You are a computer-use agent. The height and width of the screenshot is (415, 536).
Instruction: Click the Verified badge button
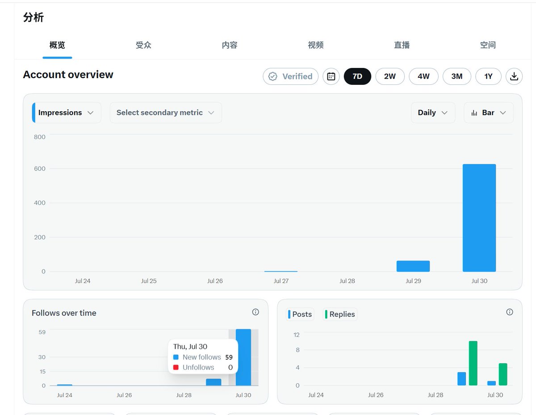coord(291,76)
